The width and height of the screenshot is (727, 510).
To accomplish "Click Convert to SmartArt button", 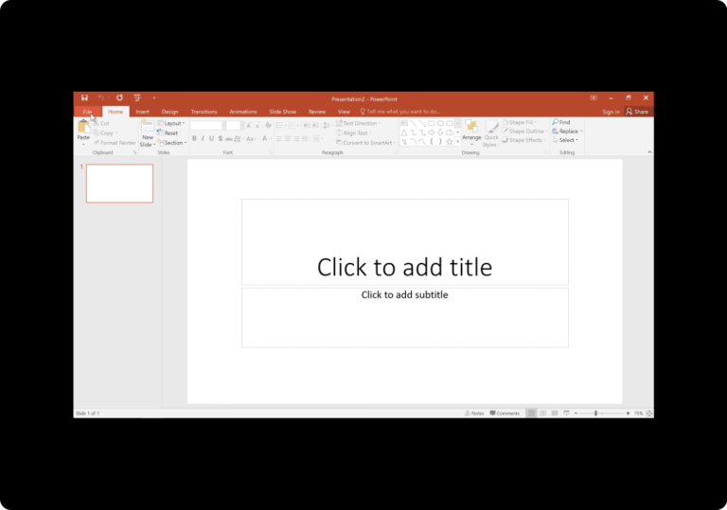I will point(365,143).
